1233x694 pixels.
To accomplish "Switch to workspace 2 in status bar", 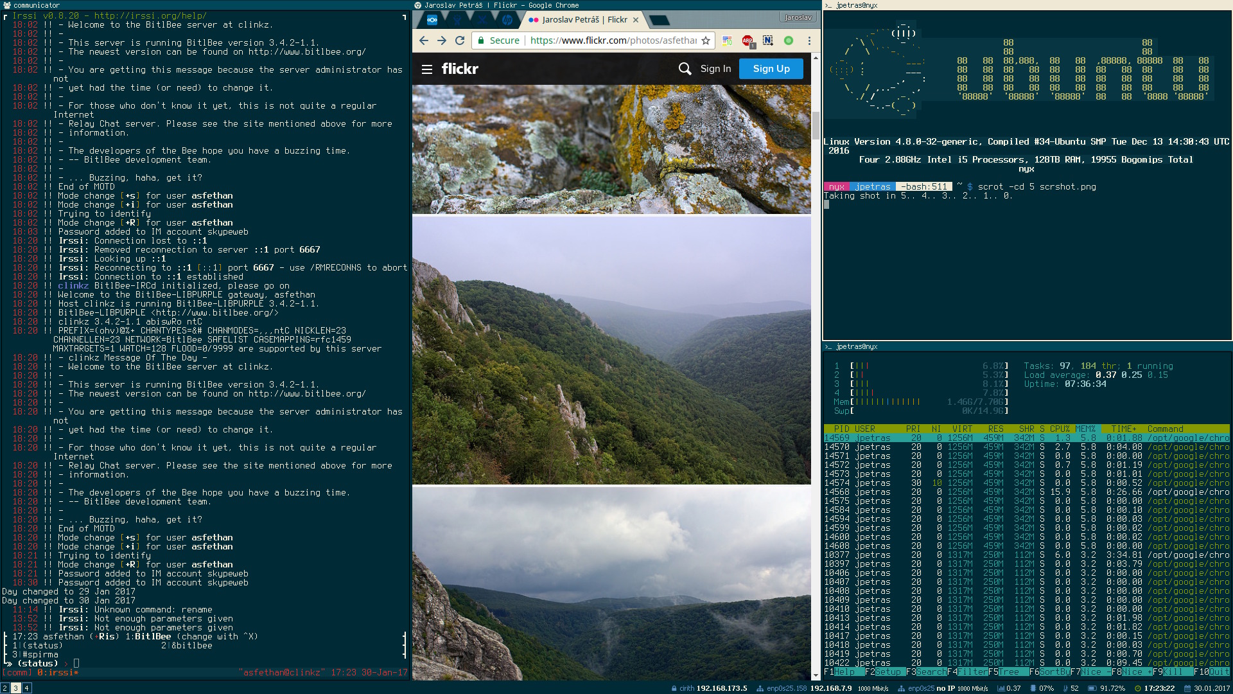I will (4, 688).
